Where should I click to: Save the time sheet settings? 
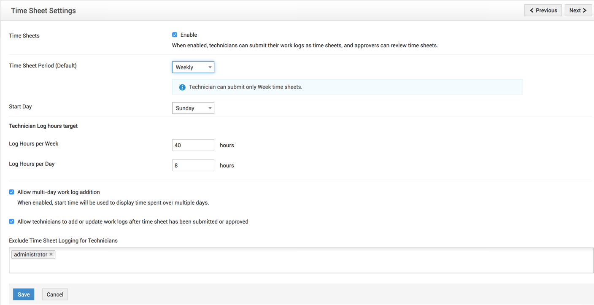tap(24, 294)
